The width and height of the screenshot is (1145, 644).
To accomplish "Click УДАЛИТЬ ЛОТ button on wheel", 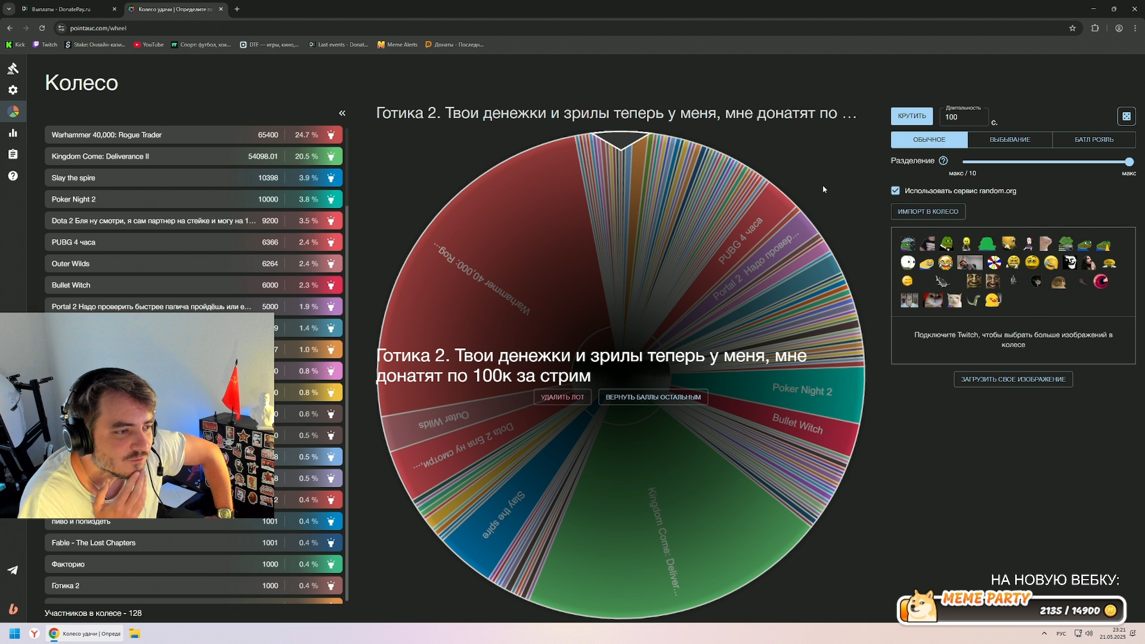I will (562, 397).
